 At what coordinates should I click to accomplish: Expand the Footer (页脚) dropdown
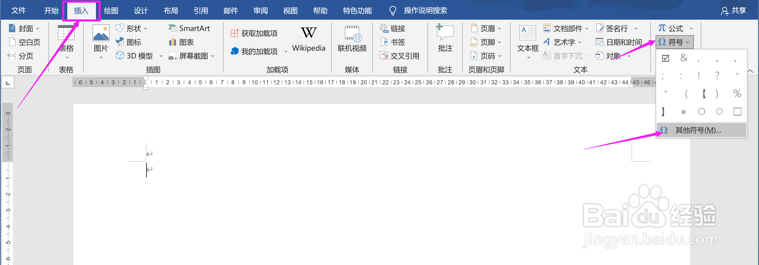500,42
